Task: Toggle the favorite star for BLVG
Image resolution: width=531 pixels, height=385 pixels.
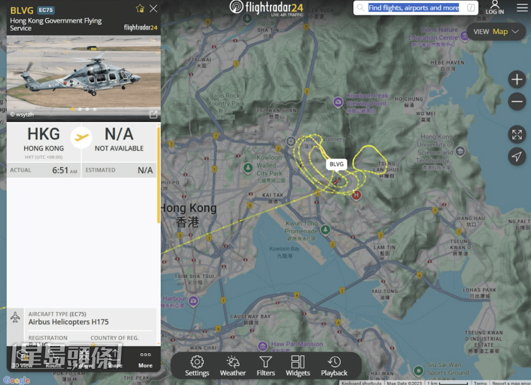Action: (139, 8)
